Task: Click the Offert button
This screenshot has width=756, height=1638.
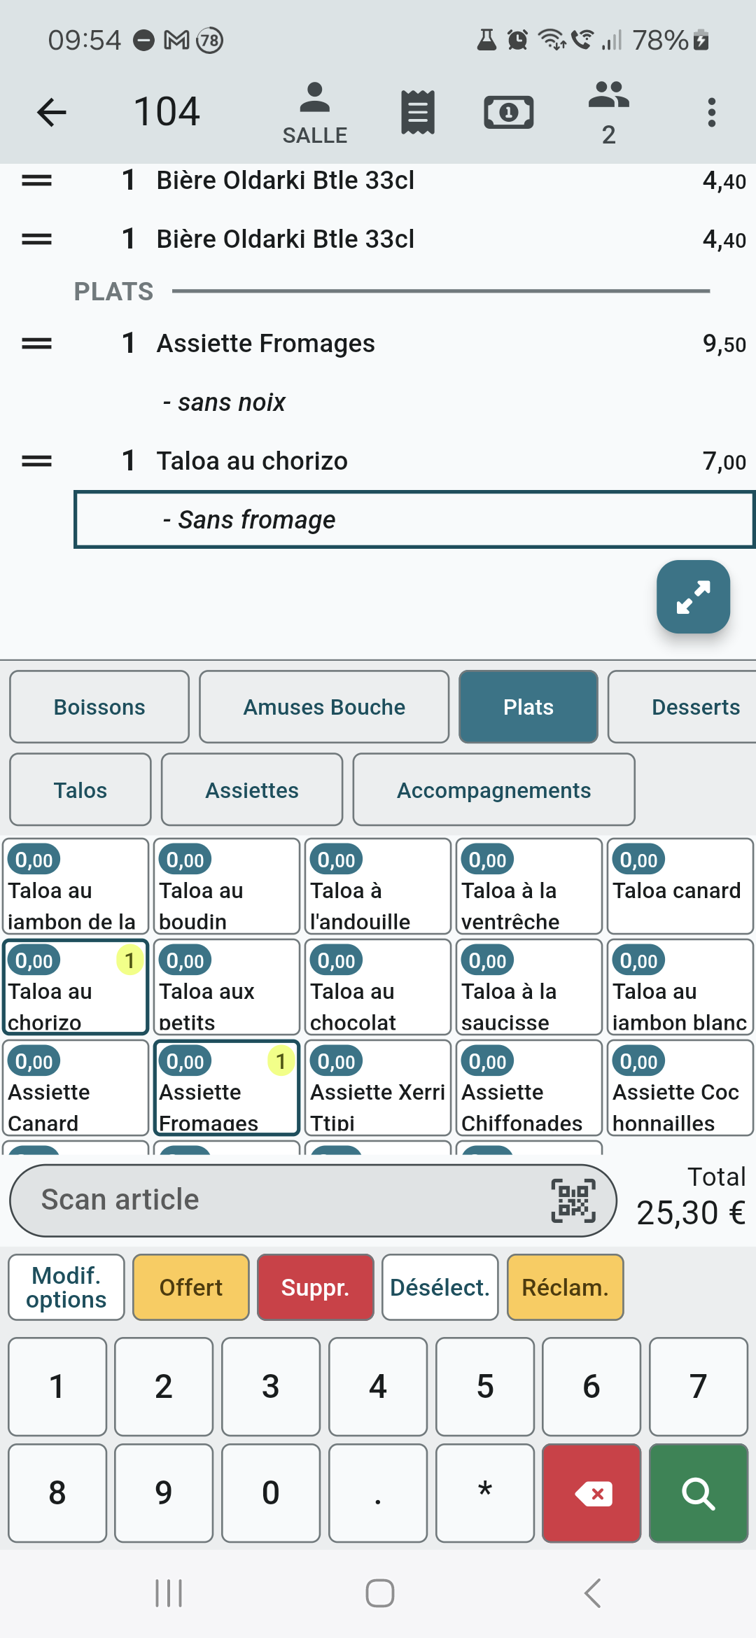Action: [x=191, y=1287]
